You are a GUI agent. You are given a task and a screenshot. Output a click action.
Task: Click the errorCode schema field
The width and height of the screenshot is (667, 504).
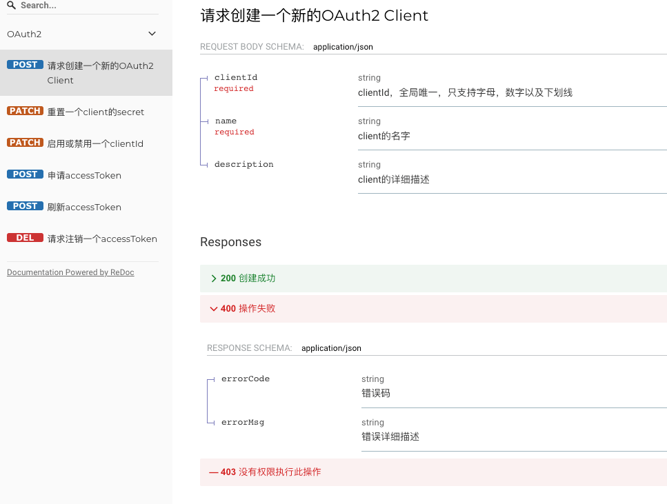pyautogui.click(x=246, y=379)
